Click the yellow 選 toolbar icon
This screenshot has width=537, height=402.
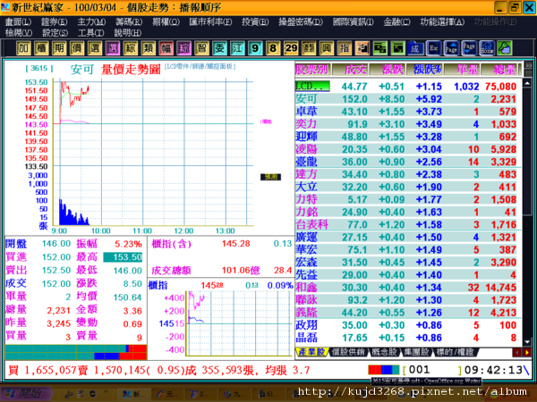click(x=95, y=48)
